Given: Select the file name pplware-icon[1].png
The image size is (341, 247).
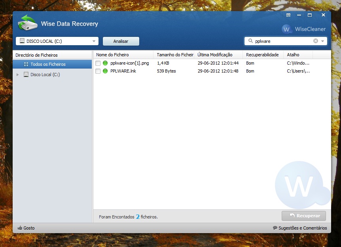Looking at the screenshot, I should (130, 63).
